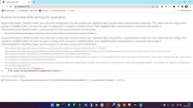Screen dimensions: 193x108
Task: Click Microsoft Windows 10.0.22000 text
Action: point(102,80)
